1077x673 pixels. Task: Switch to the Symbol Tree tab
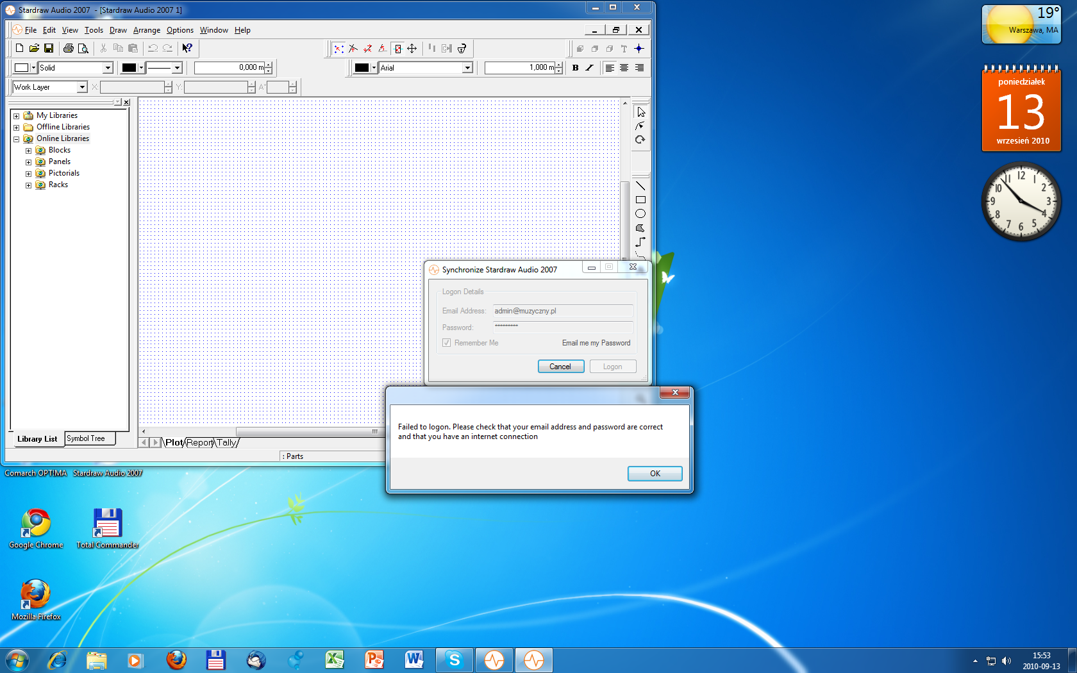pos(86,438)
